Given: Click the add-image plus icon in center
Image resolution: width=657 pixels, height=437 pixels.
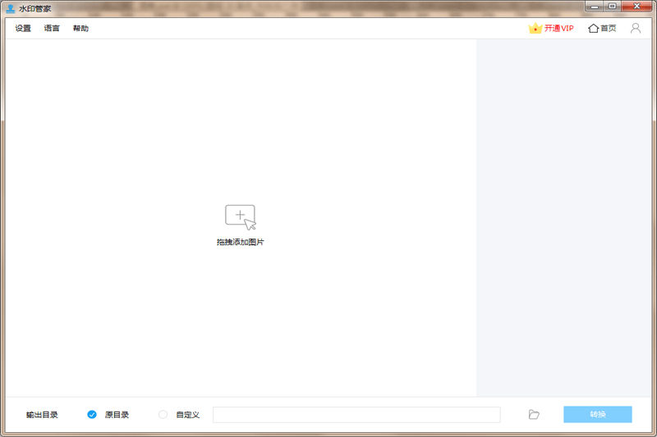Looking at the screenshot, I should click(240, 216).
